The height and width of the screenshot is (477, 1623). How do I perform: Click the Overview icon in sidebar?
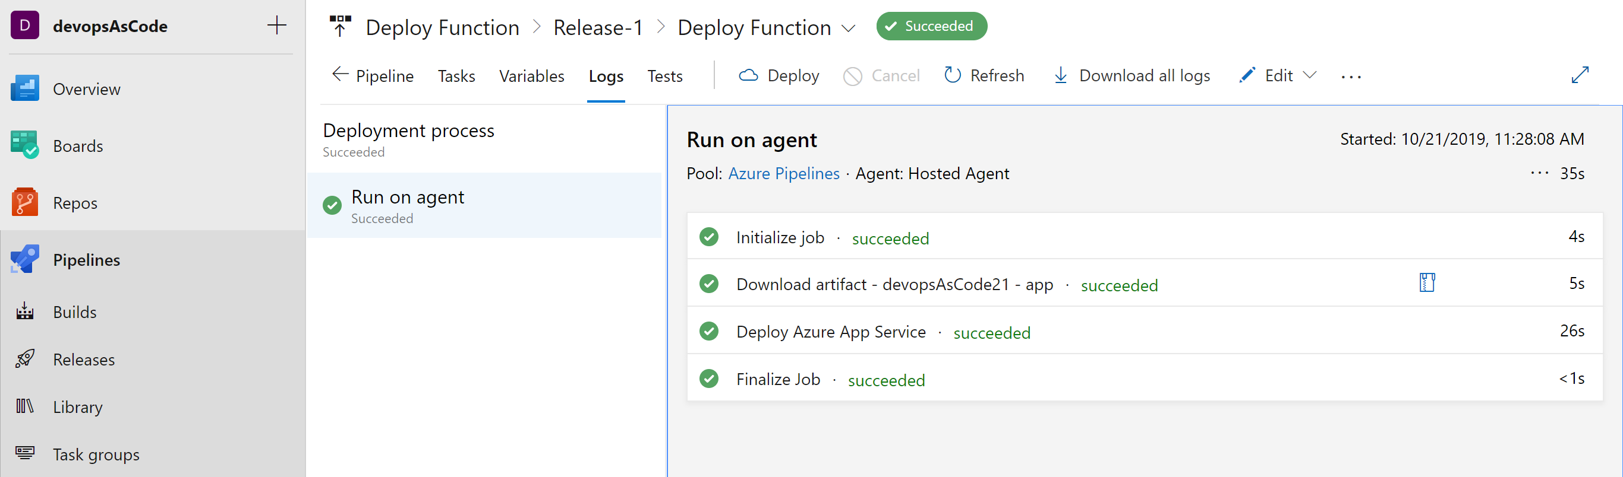[25, 89]
